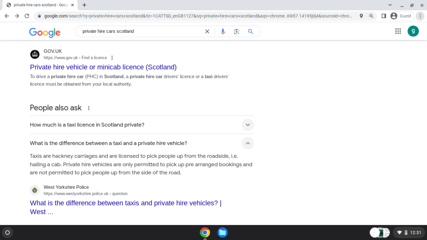Open Chrome from the shelf
427x240 pixels.
coord(205,233)
